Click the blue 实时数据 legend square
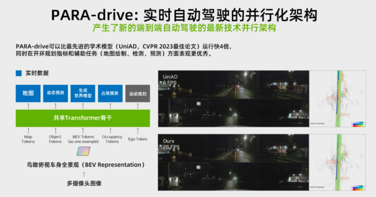Screen dimensions: 376x197 coord(19,73)
